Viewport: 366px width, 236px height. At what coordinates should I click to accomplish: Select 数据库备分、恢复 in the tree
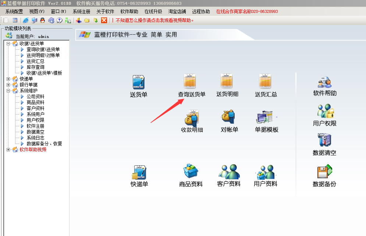[45, 144]
